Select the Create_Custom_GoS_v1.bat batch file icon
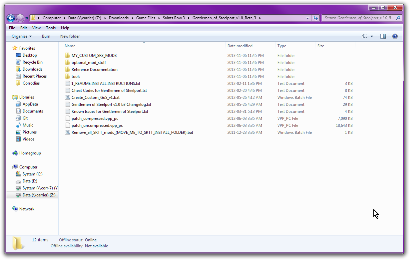410x260 pixels. pyautogui.click(x=68, y=98)
